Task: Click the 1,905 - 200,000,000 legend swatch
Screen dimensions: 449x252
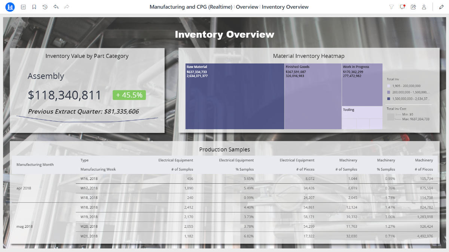Action: pos(389,86)
